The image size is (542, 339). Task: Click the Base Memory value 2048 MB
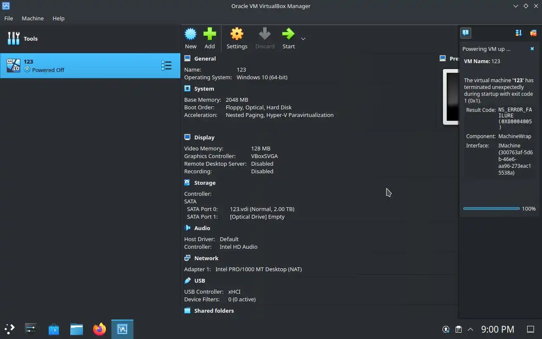tap(237, 100)
